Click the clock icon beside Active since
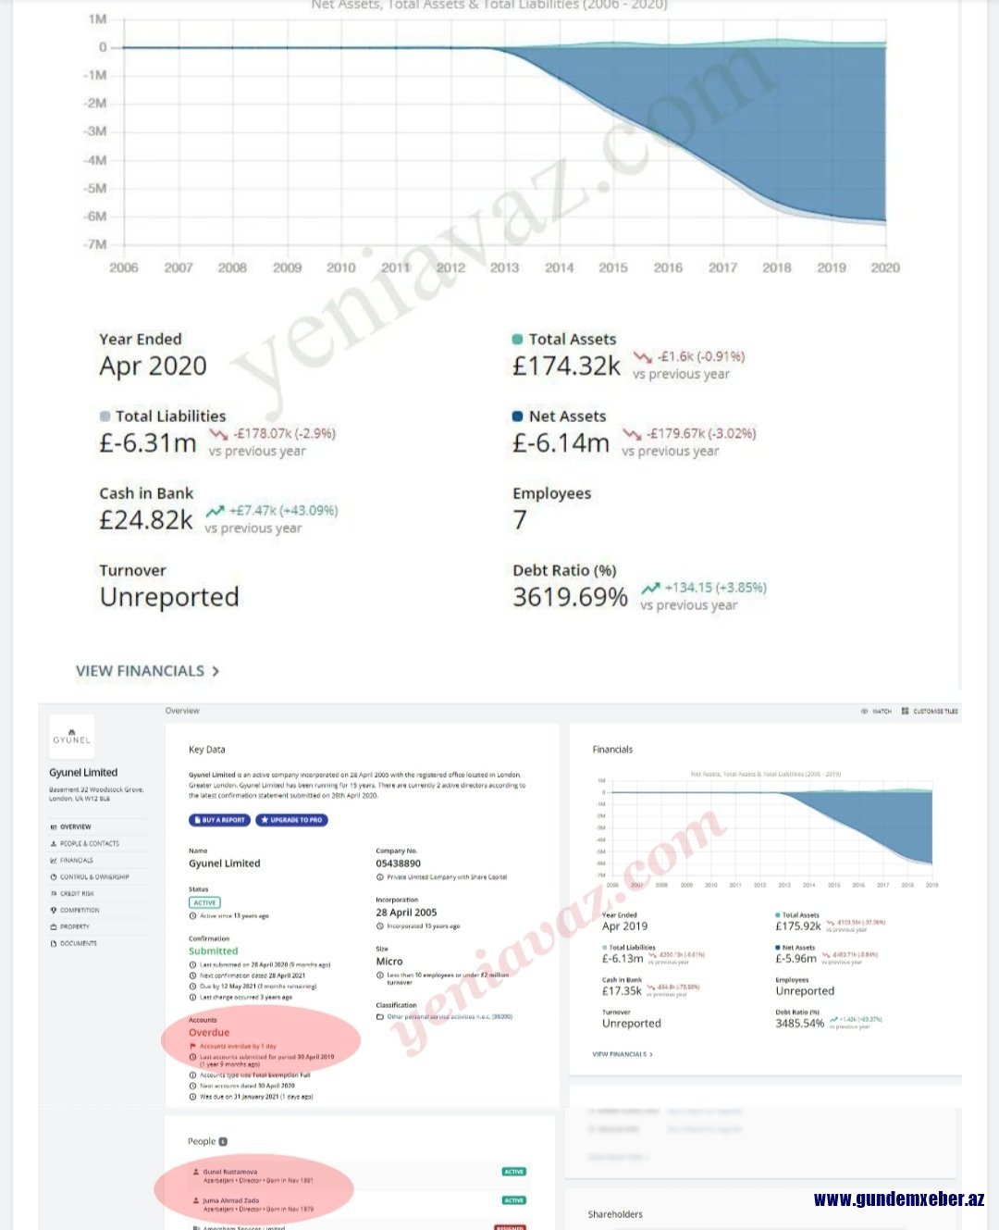The width and height of the screenshot is (999, 1230). pyautogui.click(x=193, y=915)
